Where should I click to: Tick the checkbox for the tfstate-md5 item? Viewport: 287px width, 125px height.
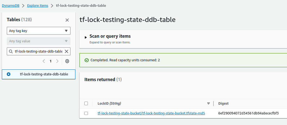(86, 113)
